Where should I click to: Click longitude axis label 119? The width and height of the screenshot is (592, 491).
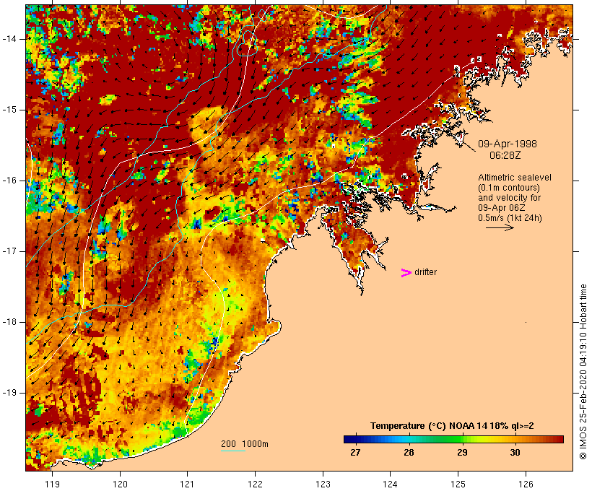tap(52, 485)
